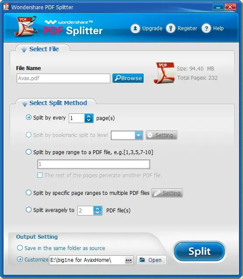The height and width of the screenshot is (279, 243).
Task: Click the page range input field
Action: click(94, 164)
